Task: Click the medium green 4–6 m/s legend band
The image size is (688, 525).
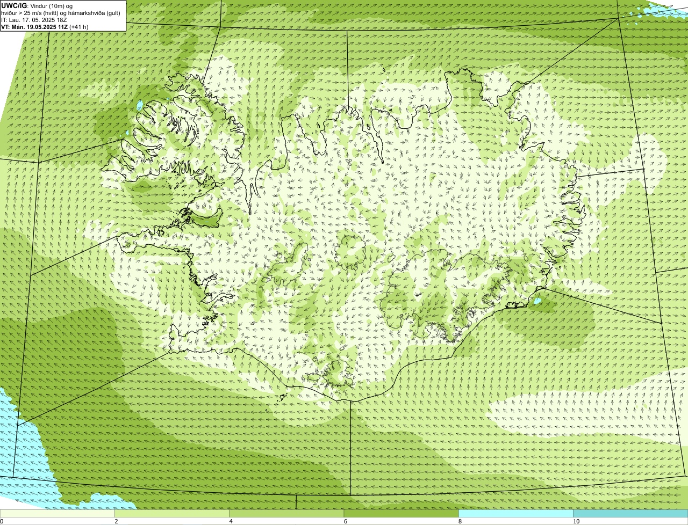Action: (286, 513)
